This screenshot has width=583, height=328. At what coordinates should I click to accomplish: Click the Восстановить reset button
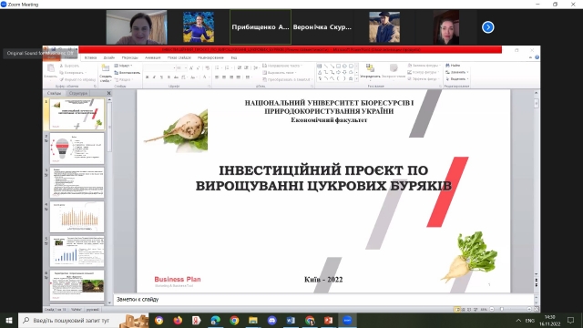click(x=128, y=73)
